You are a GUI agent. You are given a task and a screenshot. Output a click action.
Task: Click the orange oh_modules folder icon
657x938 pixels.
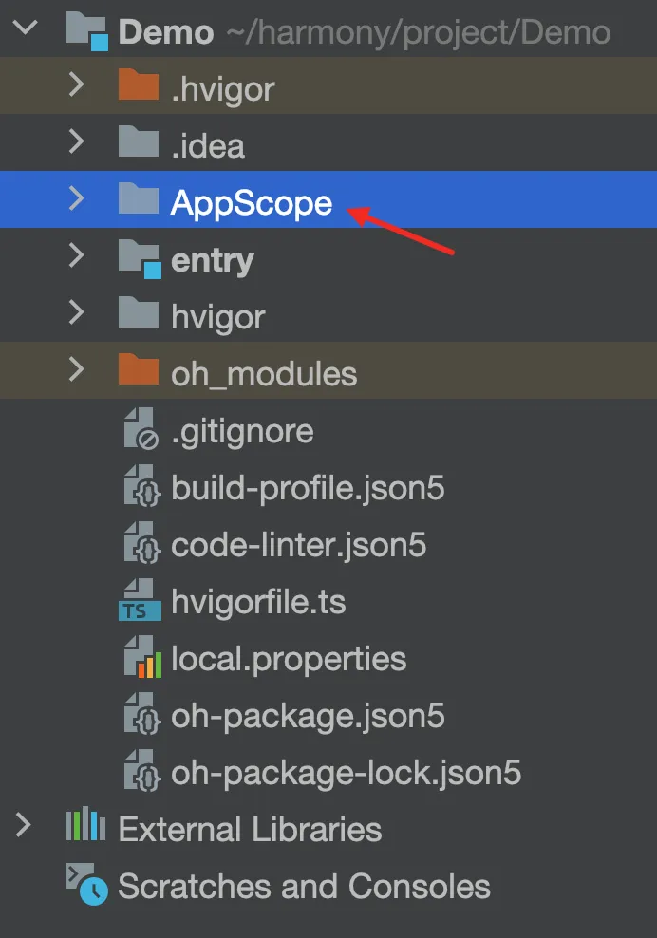click(139, 369)
